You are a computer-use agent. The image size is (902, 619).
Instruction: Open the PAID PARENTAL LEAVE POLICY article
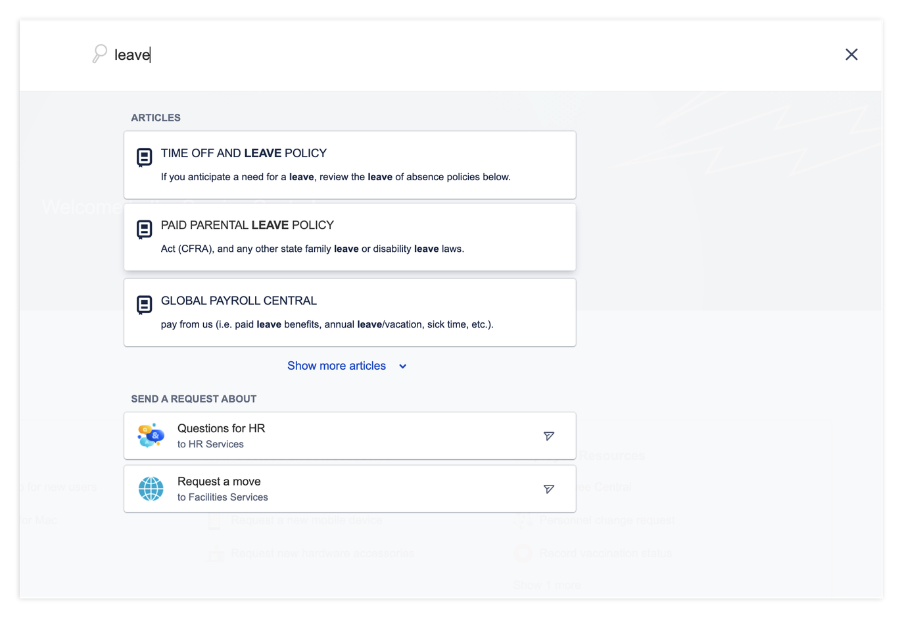[350, 237]
